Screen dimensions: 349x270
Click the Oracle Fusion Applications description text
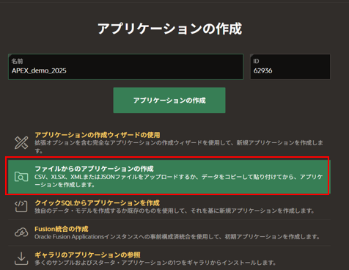pos(177,237)
